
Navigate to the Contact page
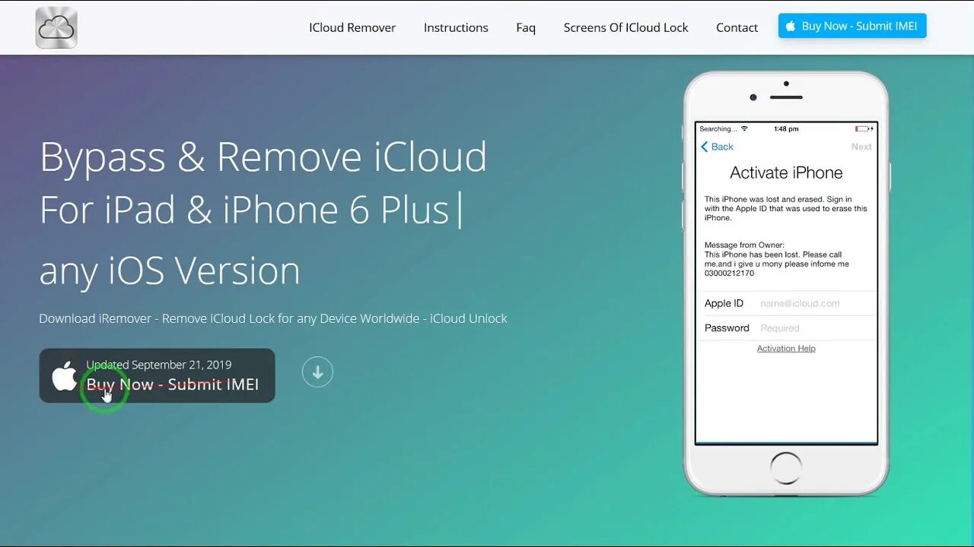(736, 27)
